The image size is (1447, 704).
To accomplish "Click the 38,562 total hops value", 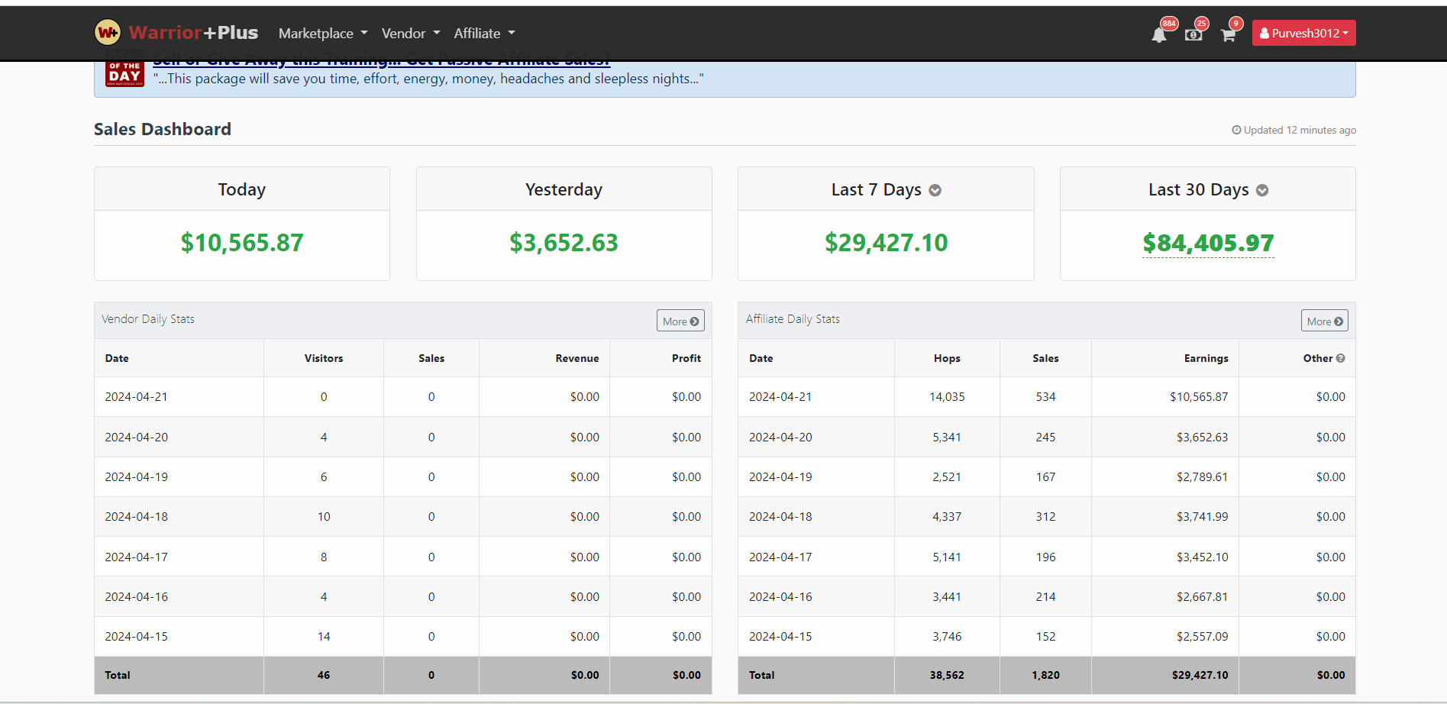I will 947,675.
